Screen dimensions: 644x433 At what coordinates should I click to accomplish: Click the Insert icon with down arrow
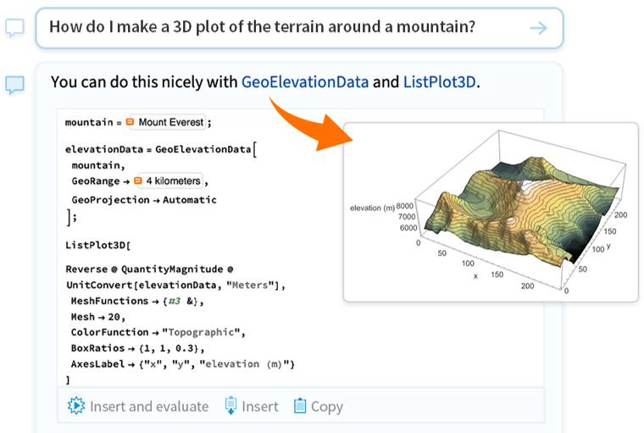[230, 406]
